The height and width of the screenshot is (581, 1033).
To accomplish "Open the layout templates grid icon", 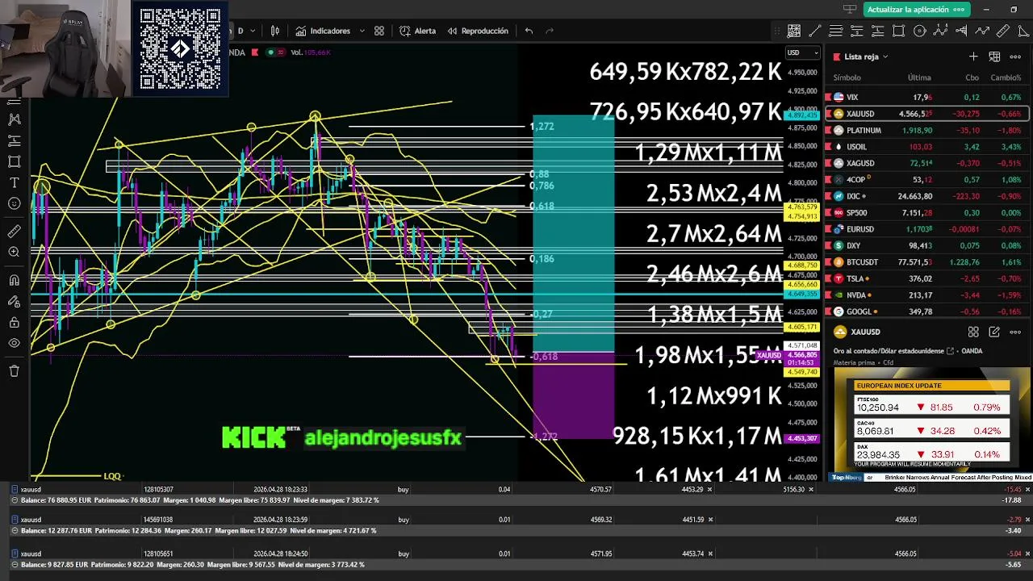I will pyautogui.click(x=379, y=31).
